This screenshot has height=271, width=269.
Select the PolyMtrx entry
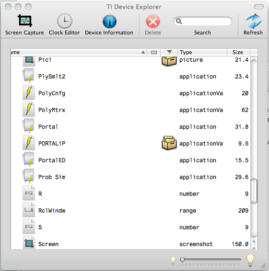point(52,110)
